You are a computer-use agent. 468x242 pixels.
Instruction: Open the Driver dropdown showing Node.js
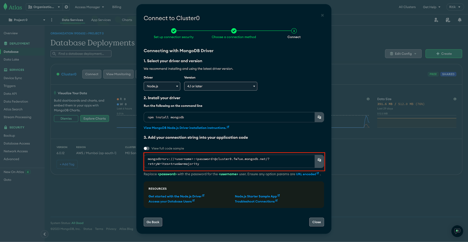(162, 86)
